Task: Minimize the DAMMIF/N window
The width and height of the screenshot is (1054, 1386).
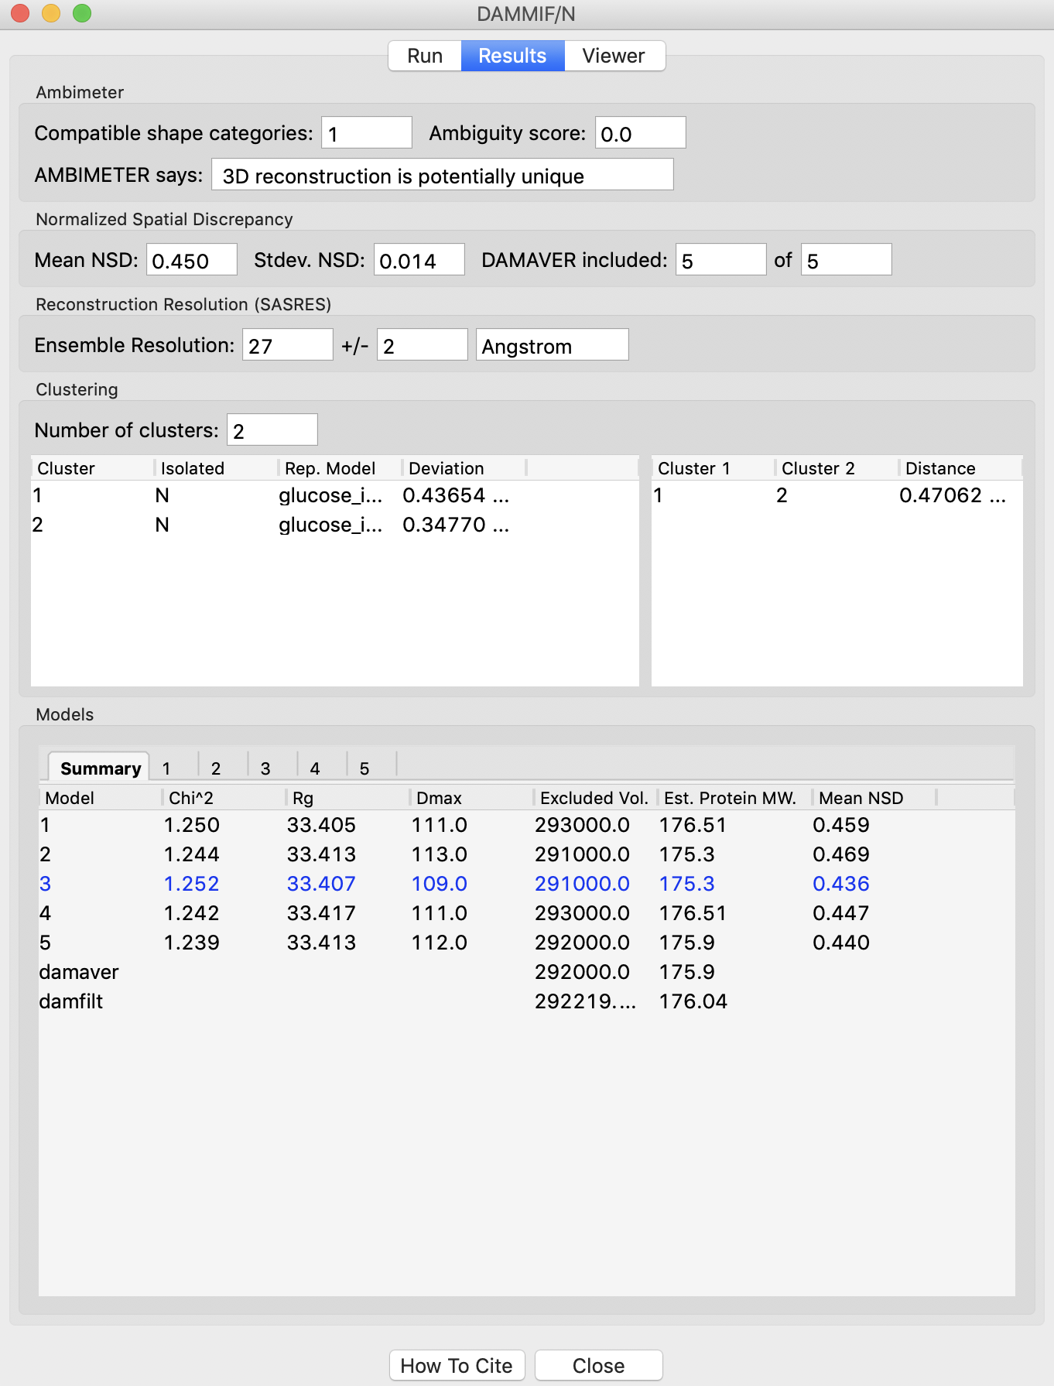Action: pyautogui.click(x=51, y=13)
